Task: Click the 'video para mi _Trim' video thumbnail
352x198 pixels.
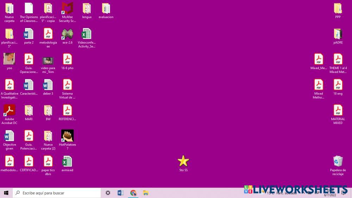Action: pos(48,60)
